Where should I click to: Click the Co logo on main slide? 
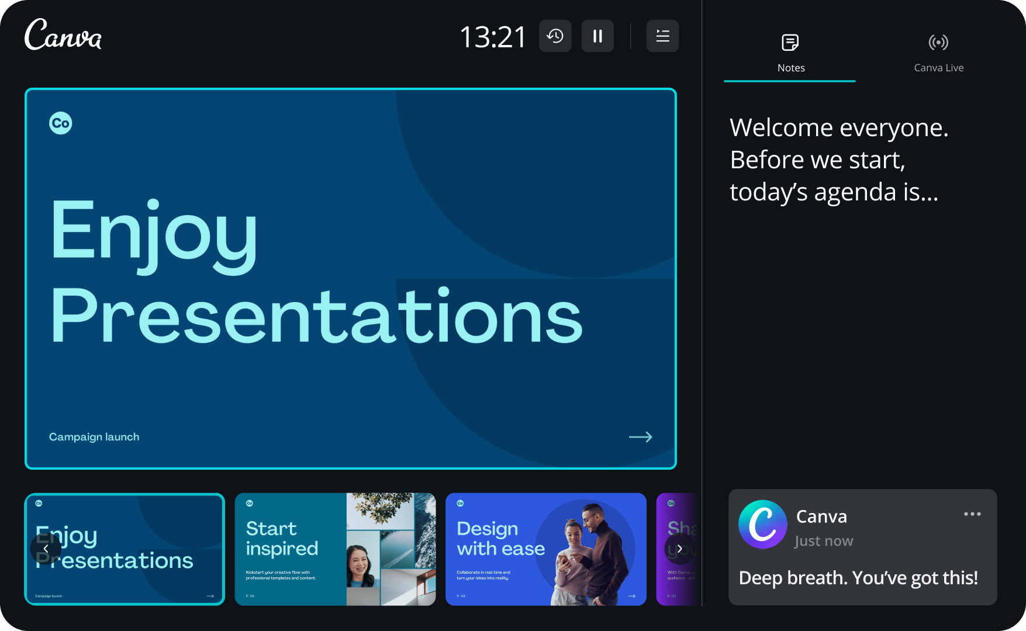pyautogui.click(x=61, y=123)
